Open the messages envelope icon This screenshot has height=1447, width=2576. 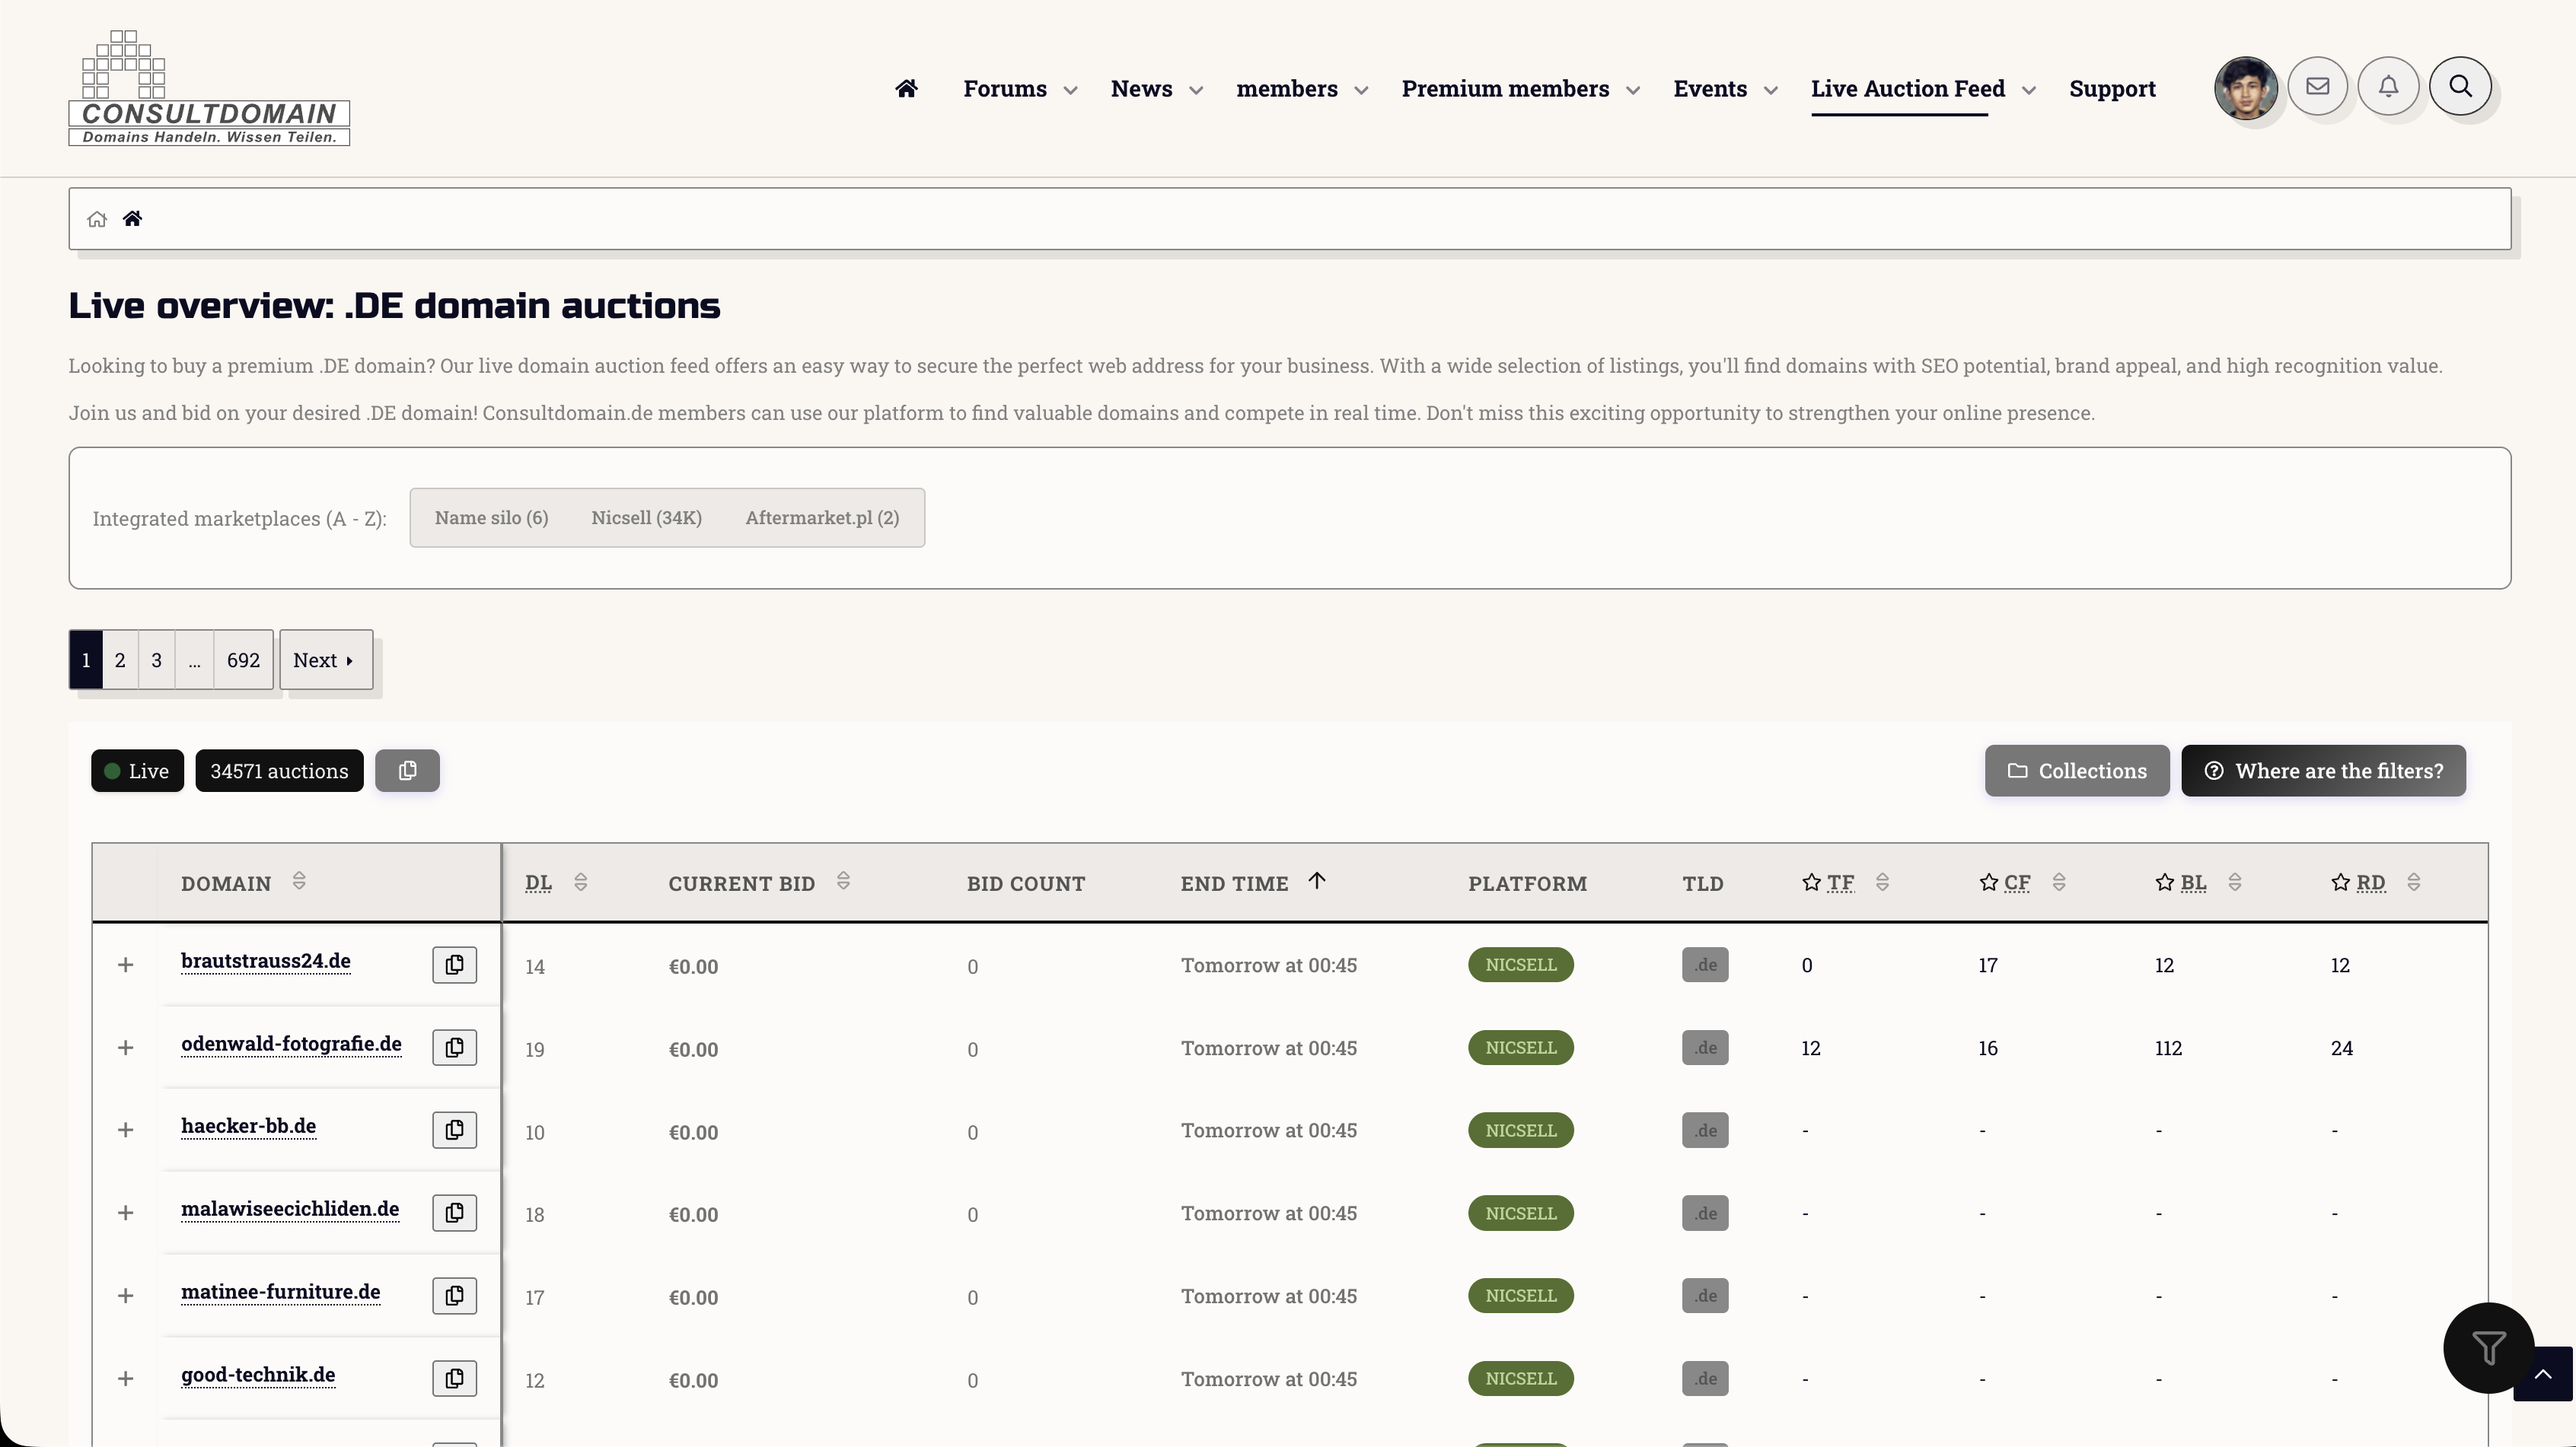(x=2317, y=87)
